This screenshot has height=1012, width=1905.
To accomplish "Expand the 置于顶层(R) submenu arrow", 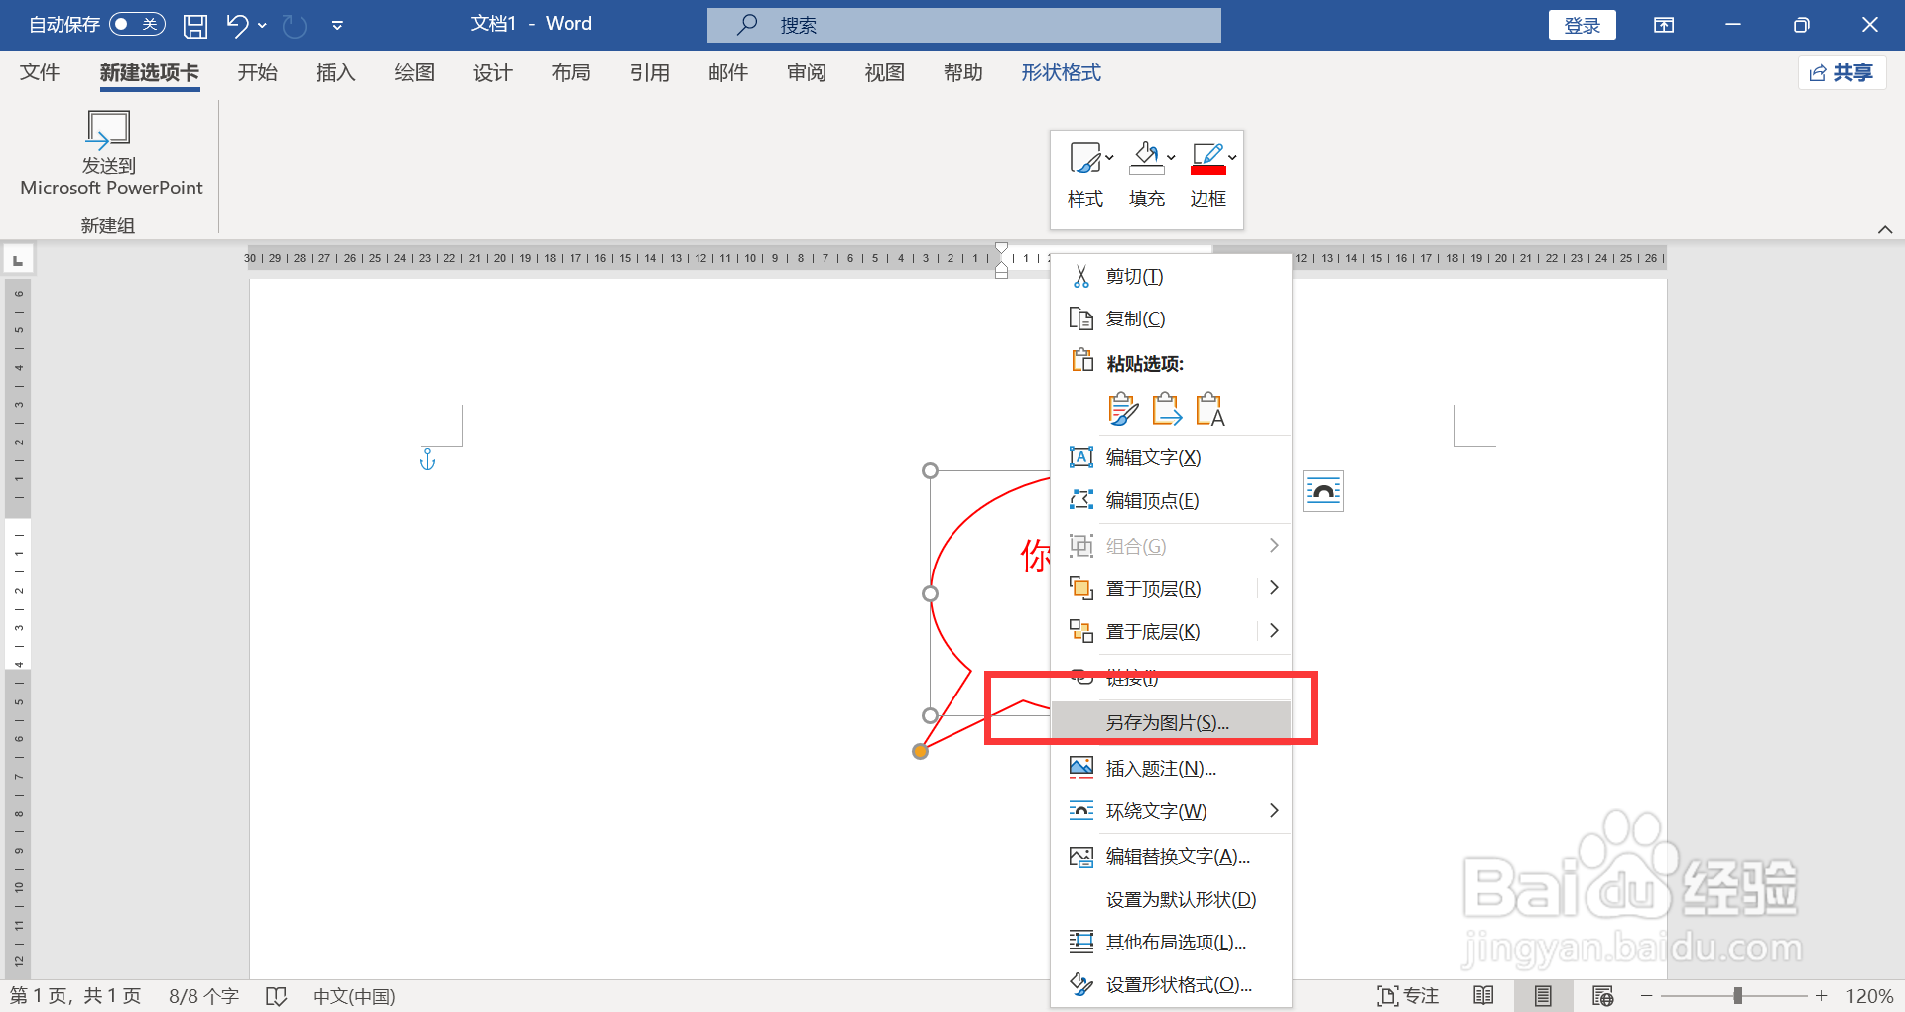I will coord(1274,588).
